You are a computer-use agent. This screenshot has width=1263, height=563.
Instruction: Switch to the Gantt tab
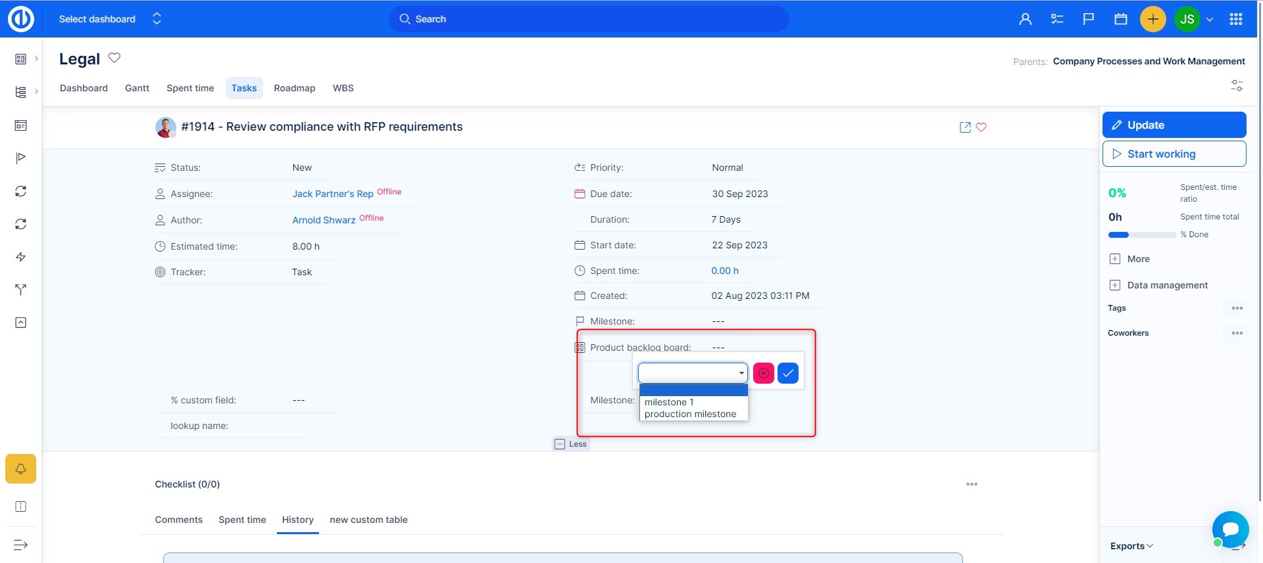coord(137,88)
